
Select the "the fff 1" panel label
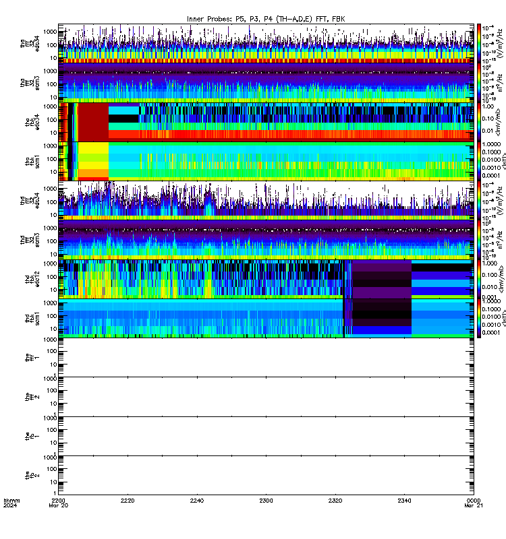click(x=32, y=358)
